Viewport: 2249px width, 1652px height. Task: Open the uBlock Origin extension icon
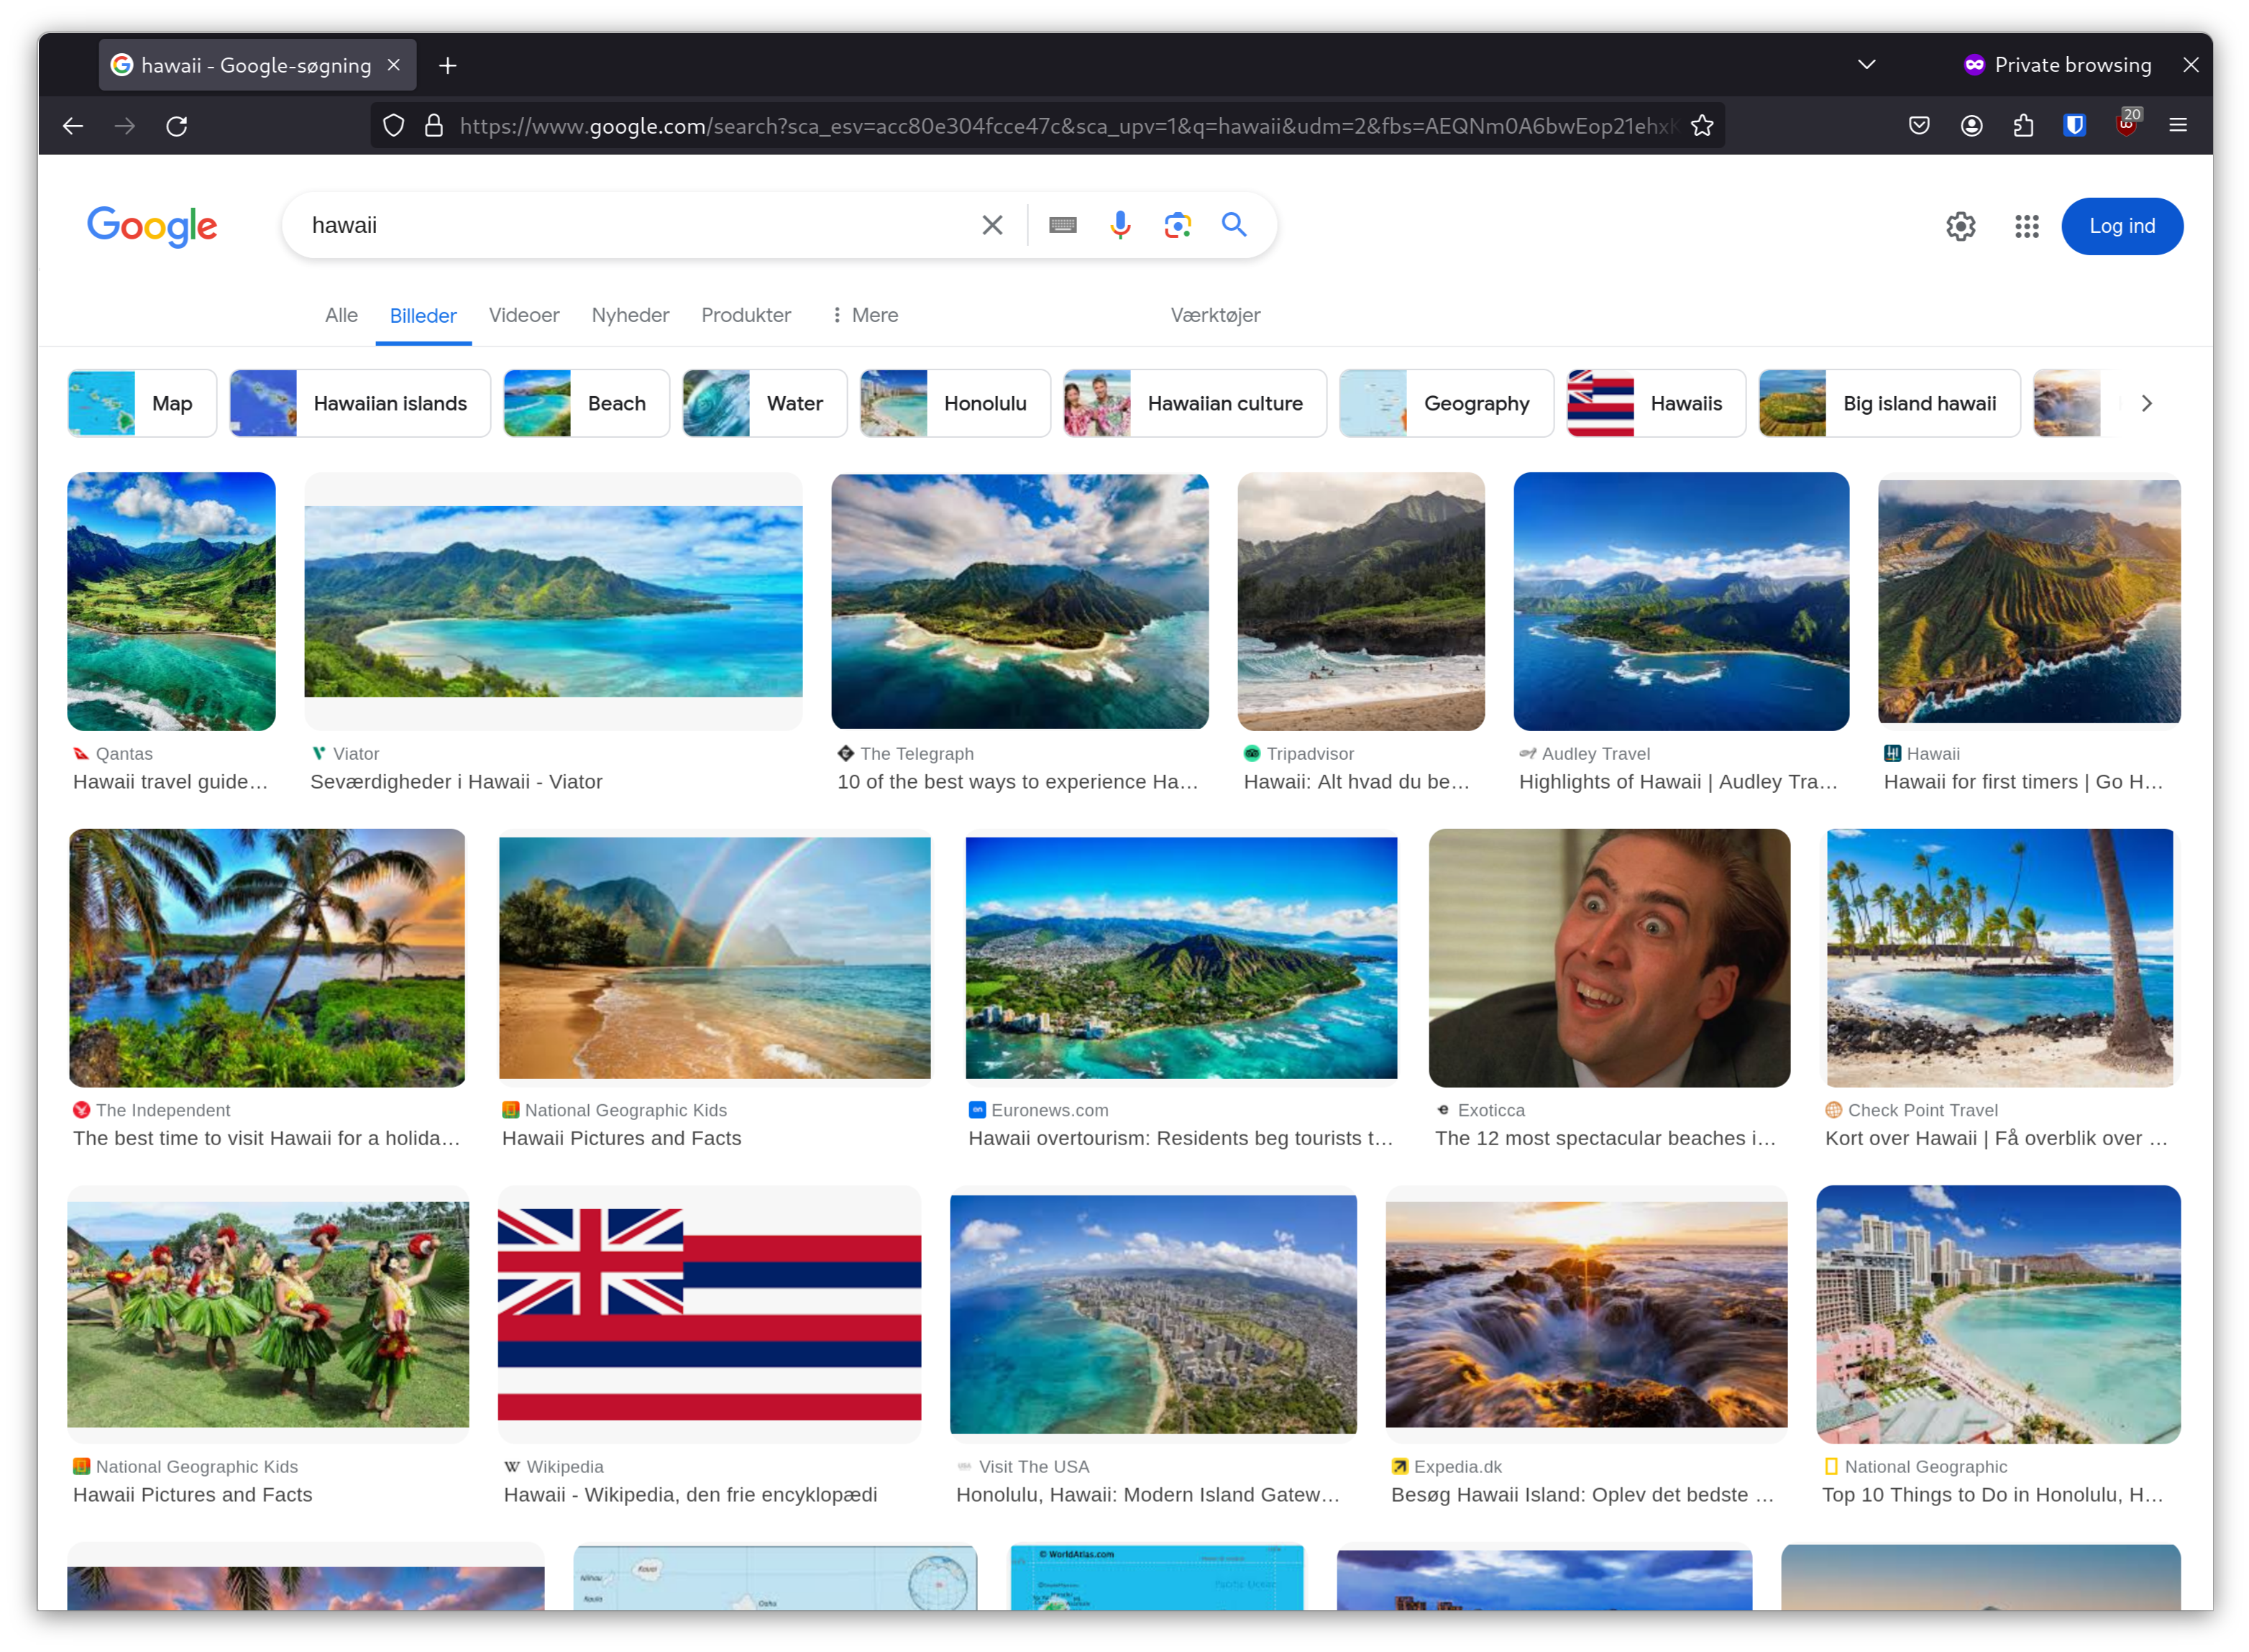tap(2126, 124)
